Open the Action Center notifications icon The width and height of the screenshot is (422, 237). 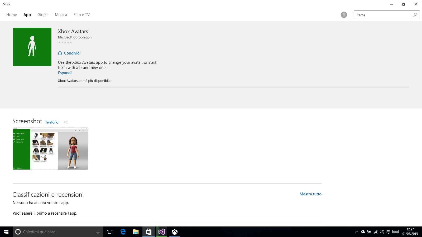click(388, 232)
